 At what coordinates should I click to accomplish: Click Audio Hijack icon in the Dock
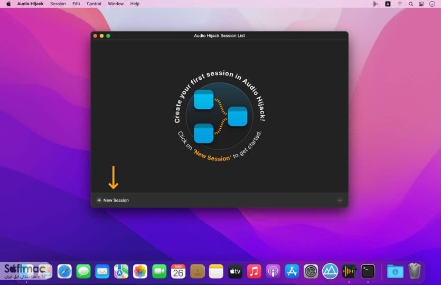click(349, 271)
